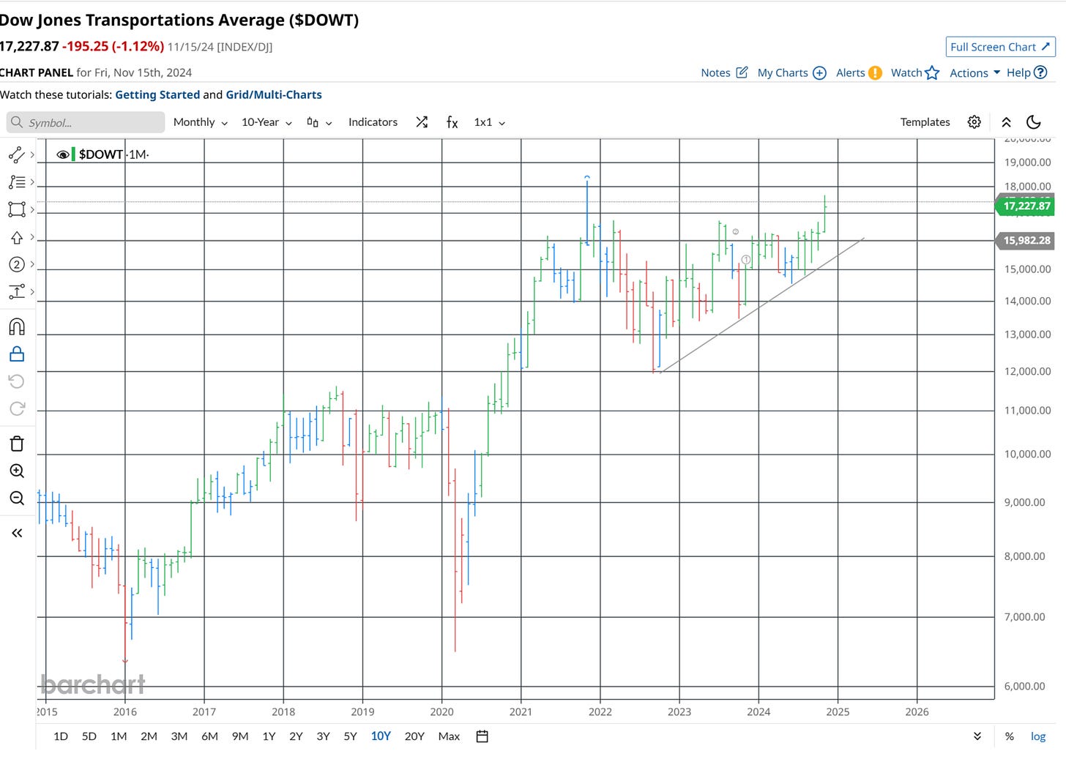Open the Monthly period dropdown
The image size is (1066, 762).
click(x=201, y=122)
